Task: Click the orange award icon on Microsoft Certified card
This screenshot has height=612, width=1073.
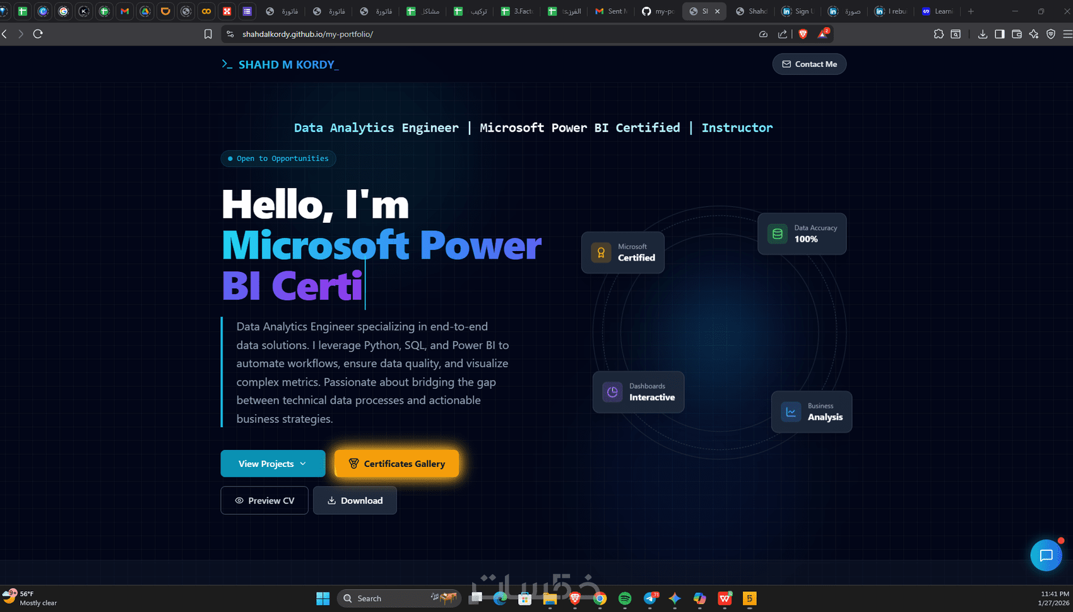Action: [601, 253]
